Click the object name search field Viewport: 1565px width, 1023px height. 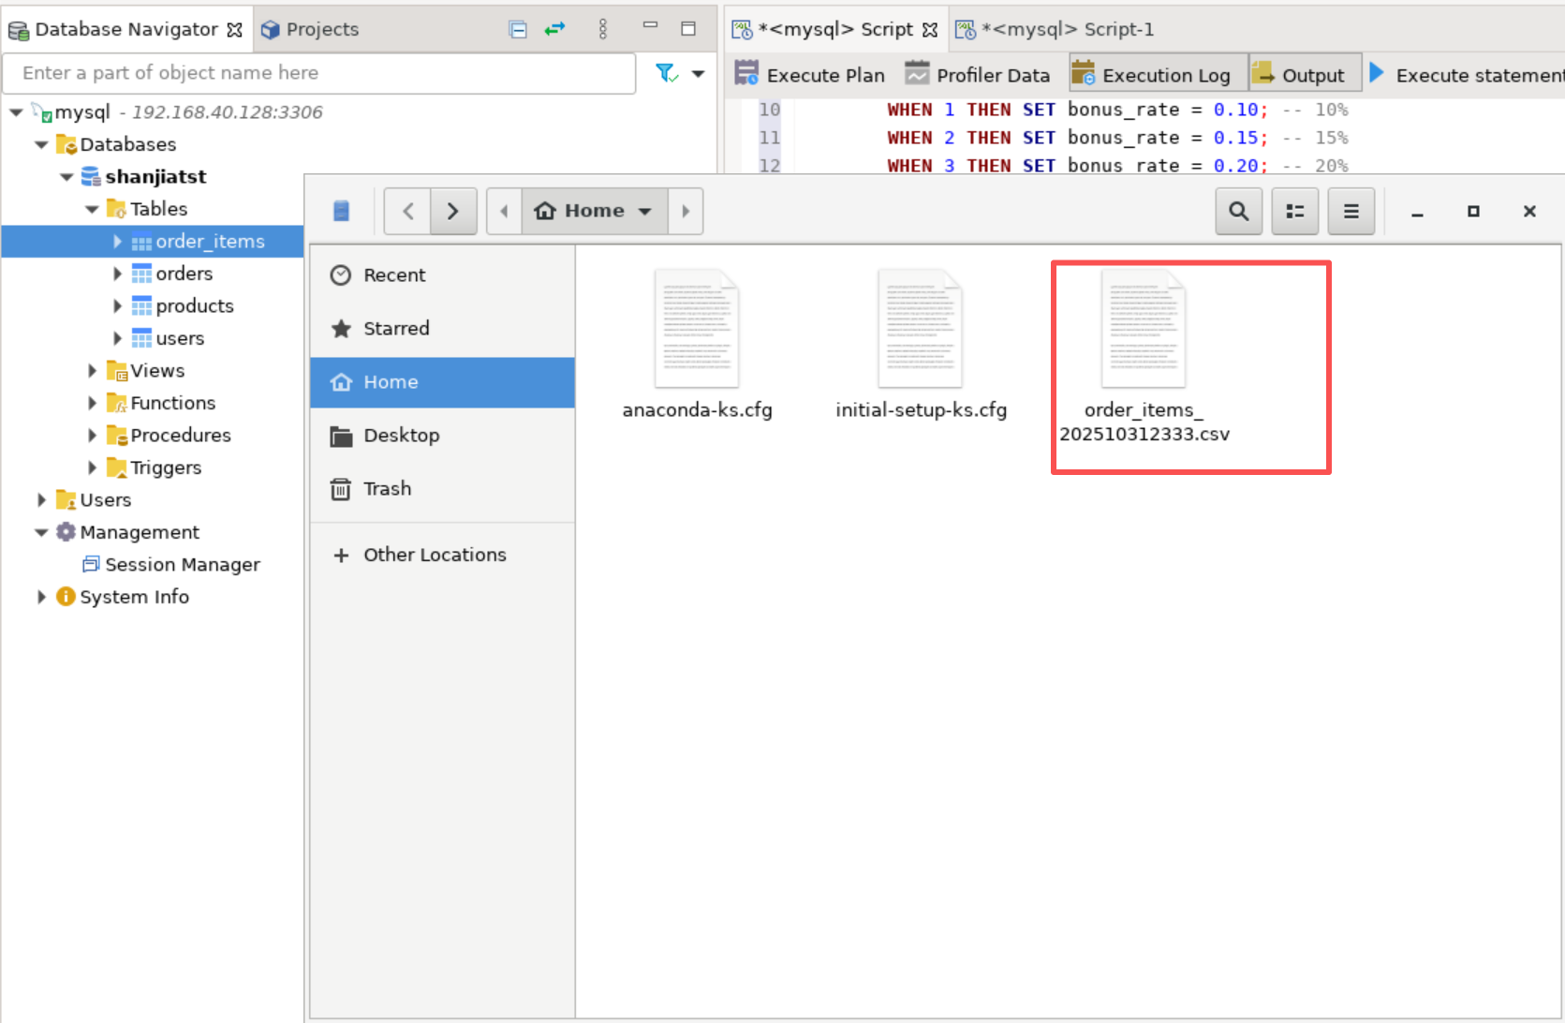318,73
